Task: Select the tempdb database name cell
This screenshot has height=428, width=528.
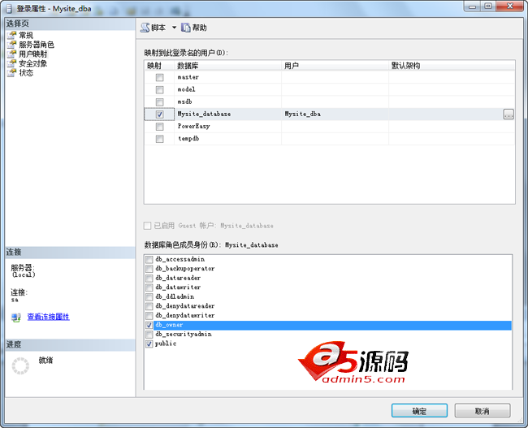Action: (x=227, y=138)
